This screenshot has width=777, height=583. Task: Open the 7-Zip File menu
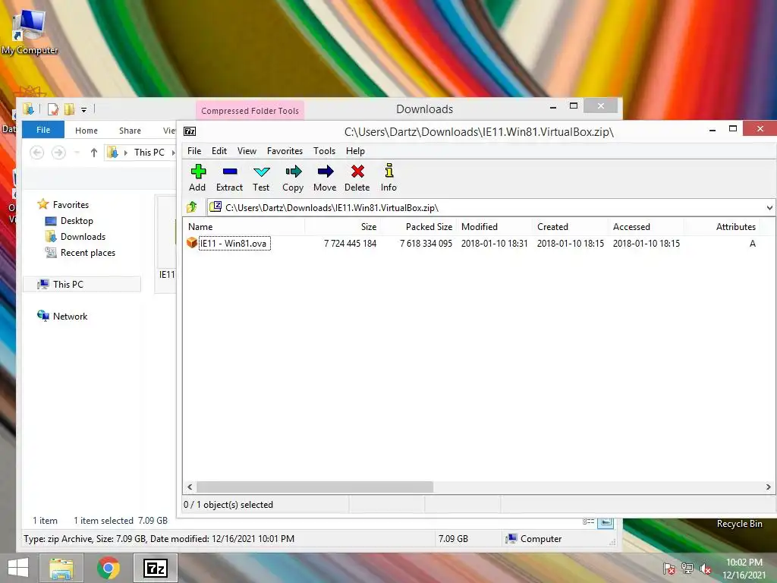pos(194,151)
